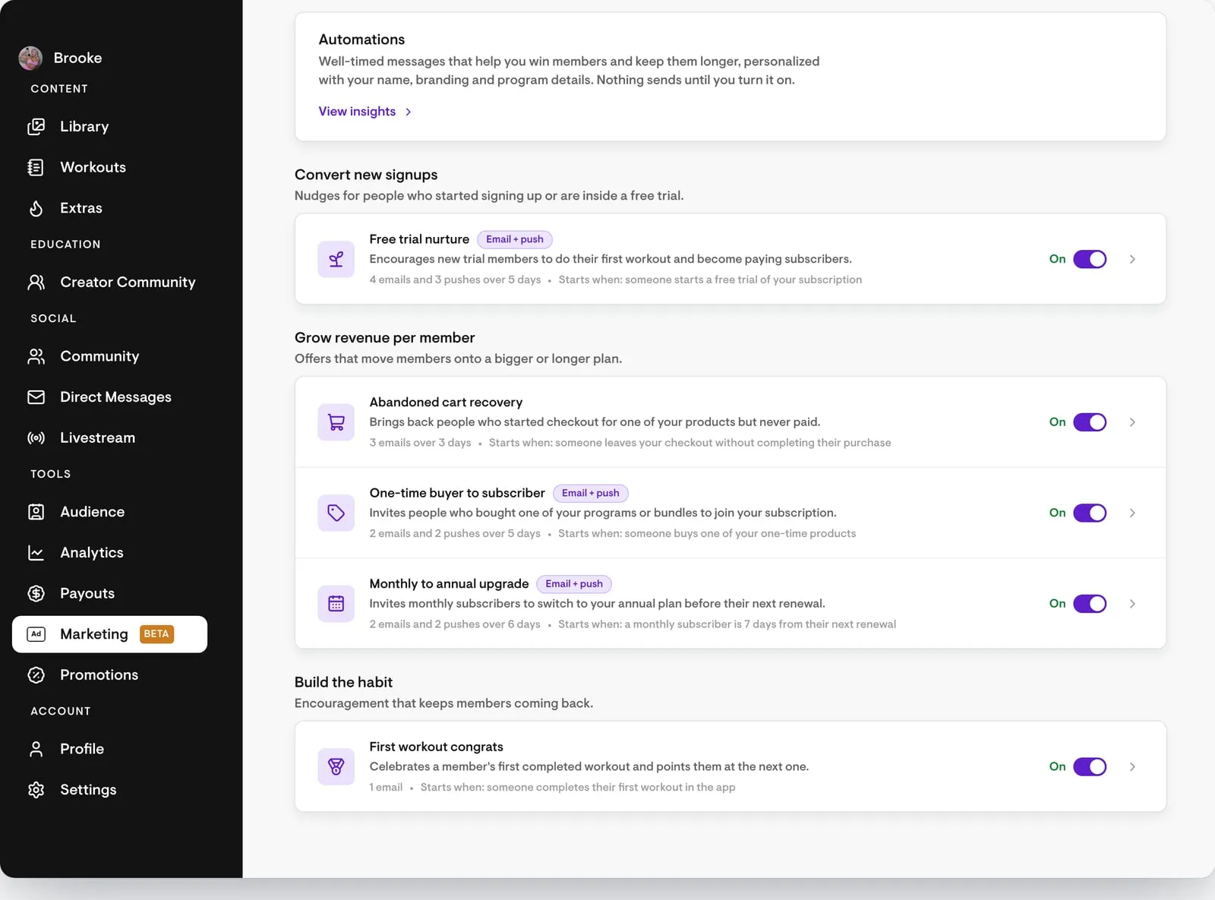Click the Promotions percent badge icon
Viewport: 1215px width, 900px height.
[36, 675]
